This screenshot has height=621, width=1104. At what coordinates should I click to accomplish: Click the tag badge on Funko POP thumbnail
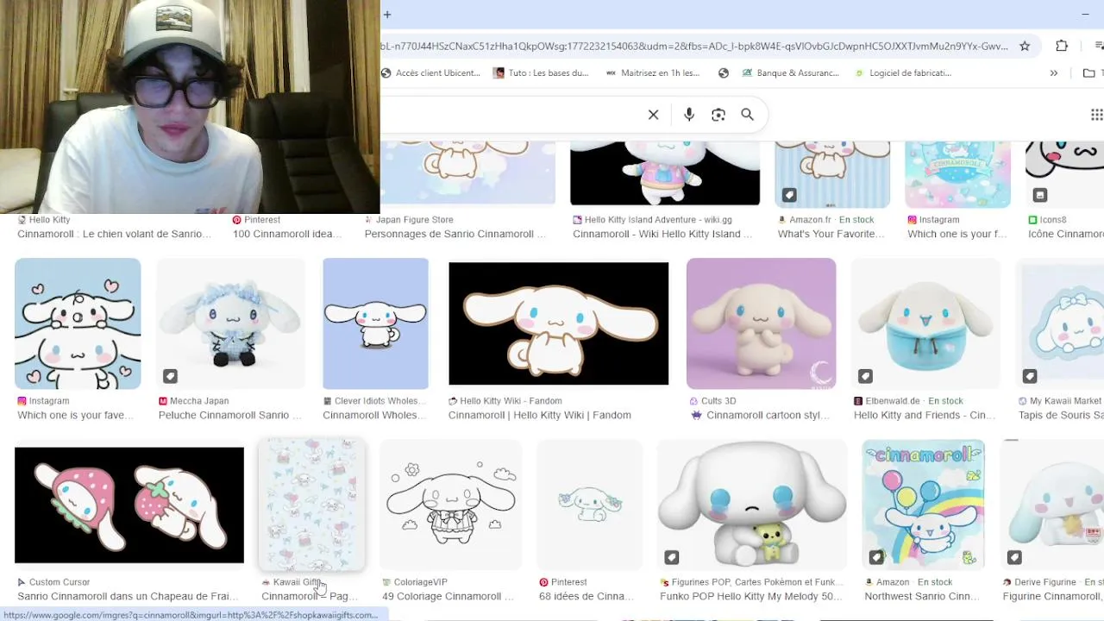pos(672,557)
